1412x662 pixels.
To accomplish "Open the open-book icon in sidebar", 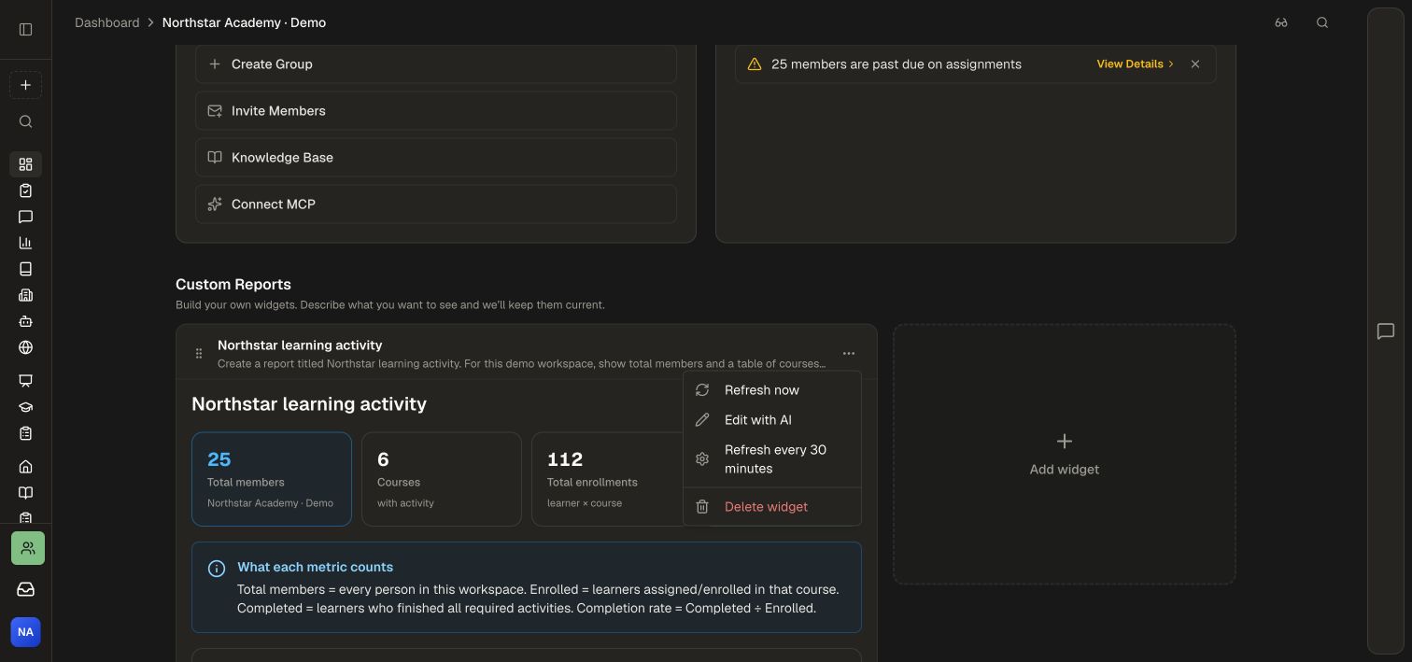I will pyautogui.click(x=25, y=493).
